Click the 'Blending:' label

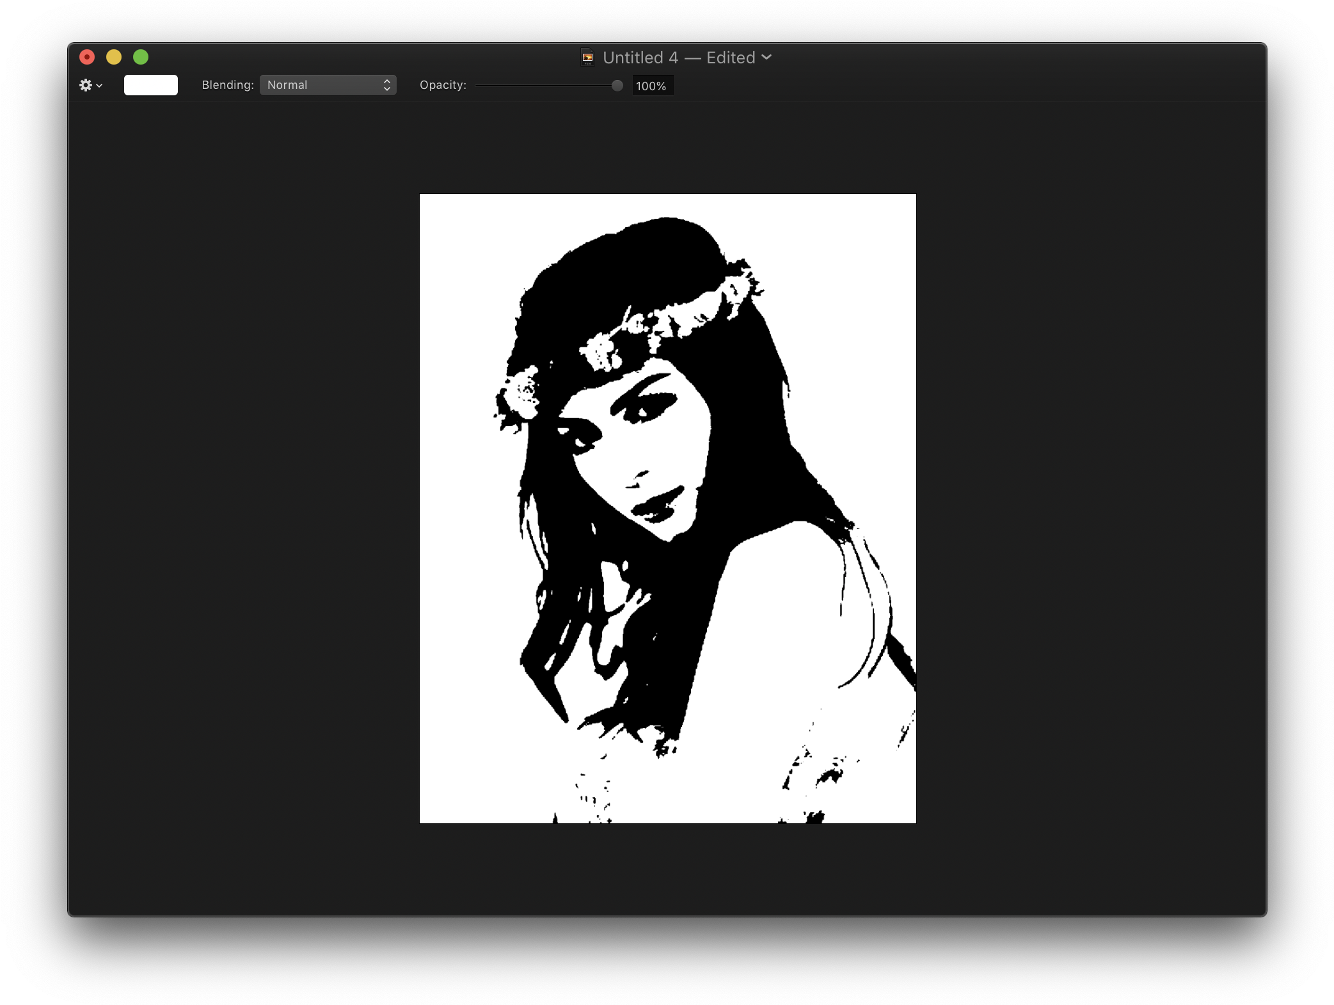[228, 85]
